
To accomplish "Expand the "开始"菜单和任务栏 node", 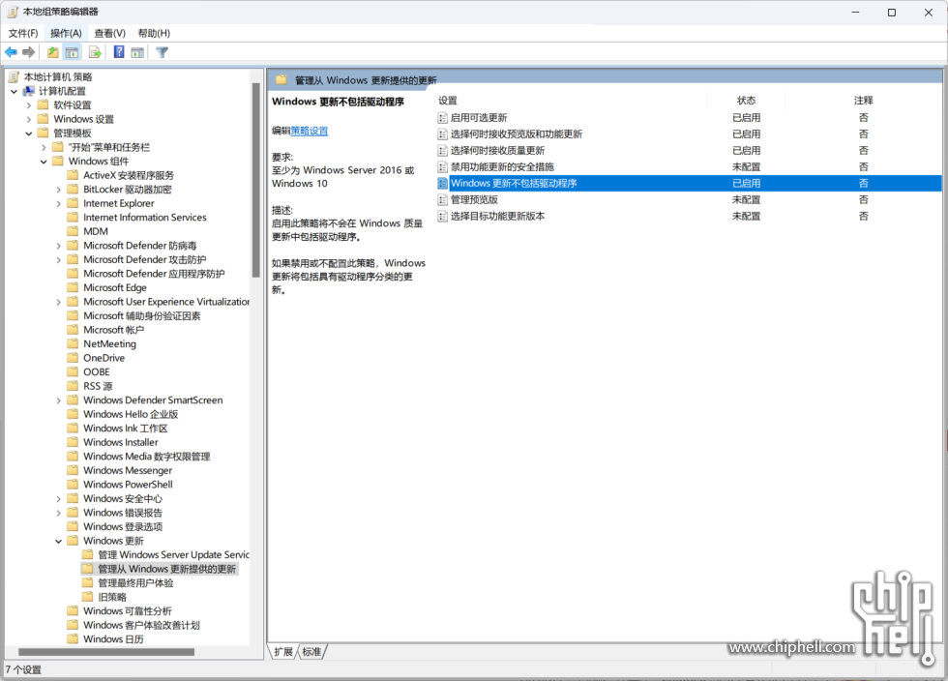I will click(44, 147).
